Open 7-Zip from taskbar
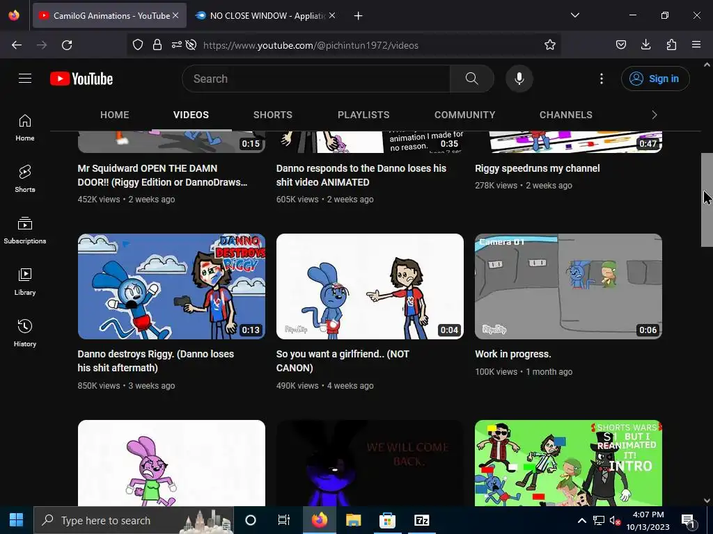Viewport: 713px width, 534px height. [421, 520]
